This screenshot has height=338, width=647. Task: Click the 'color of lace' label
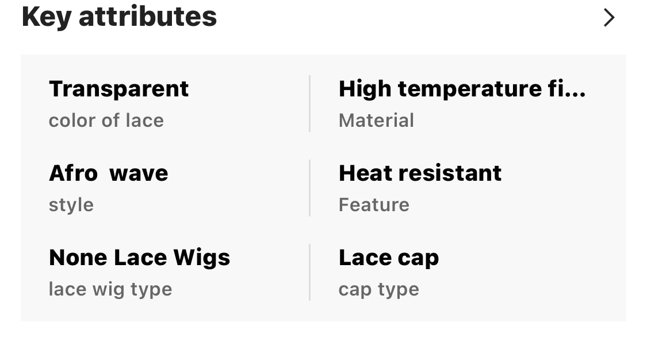coord(106,121)
